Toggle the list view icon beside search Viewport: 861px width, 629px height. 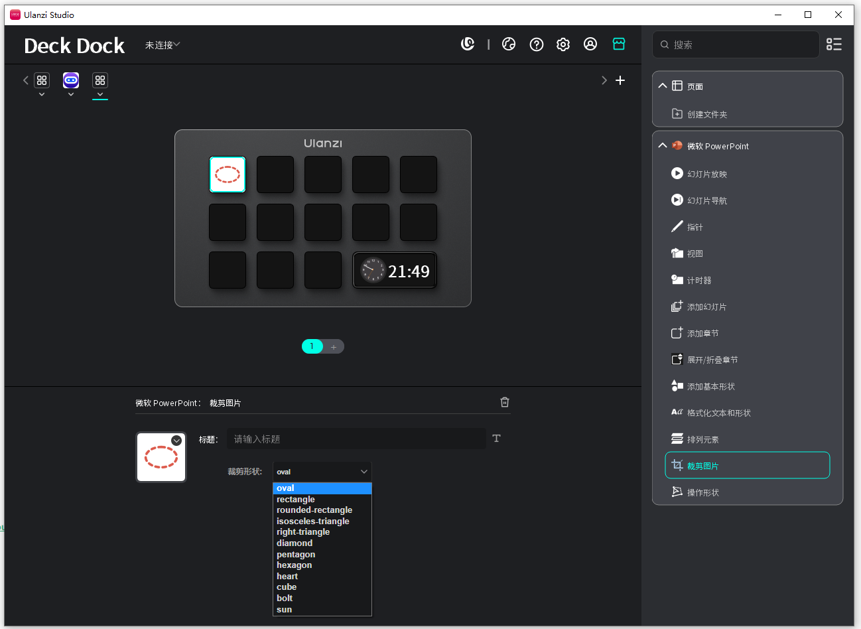834,44
